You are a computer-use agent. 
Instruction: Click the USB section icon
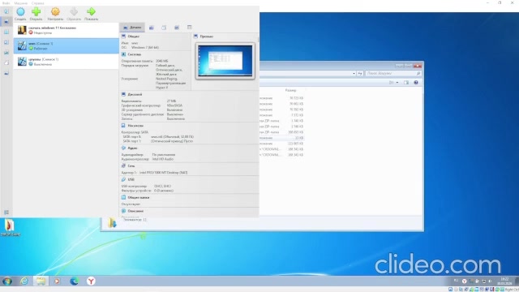point(123,179)
